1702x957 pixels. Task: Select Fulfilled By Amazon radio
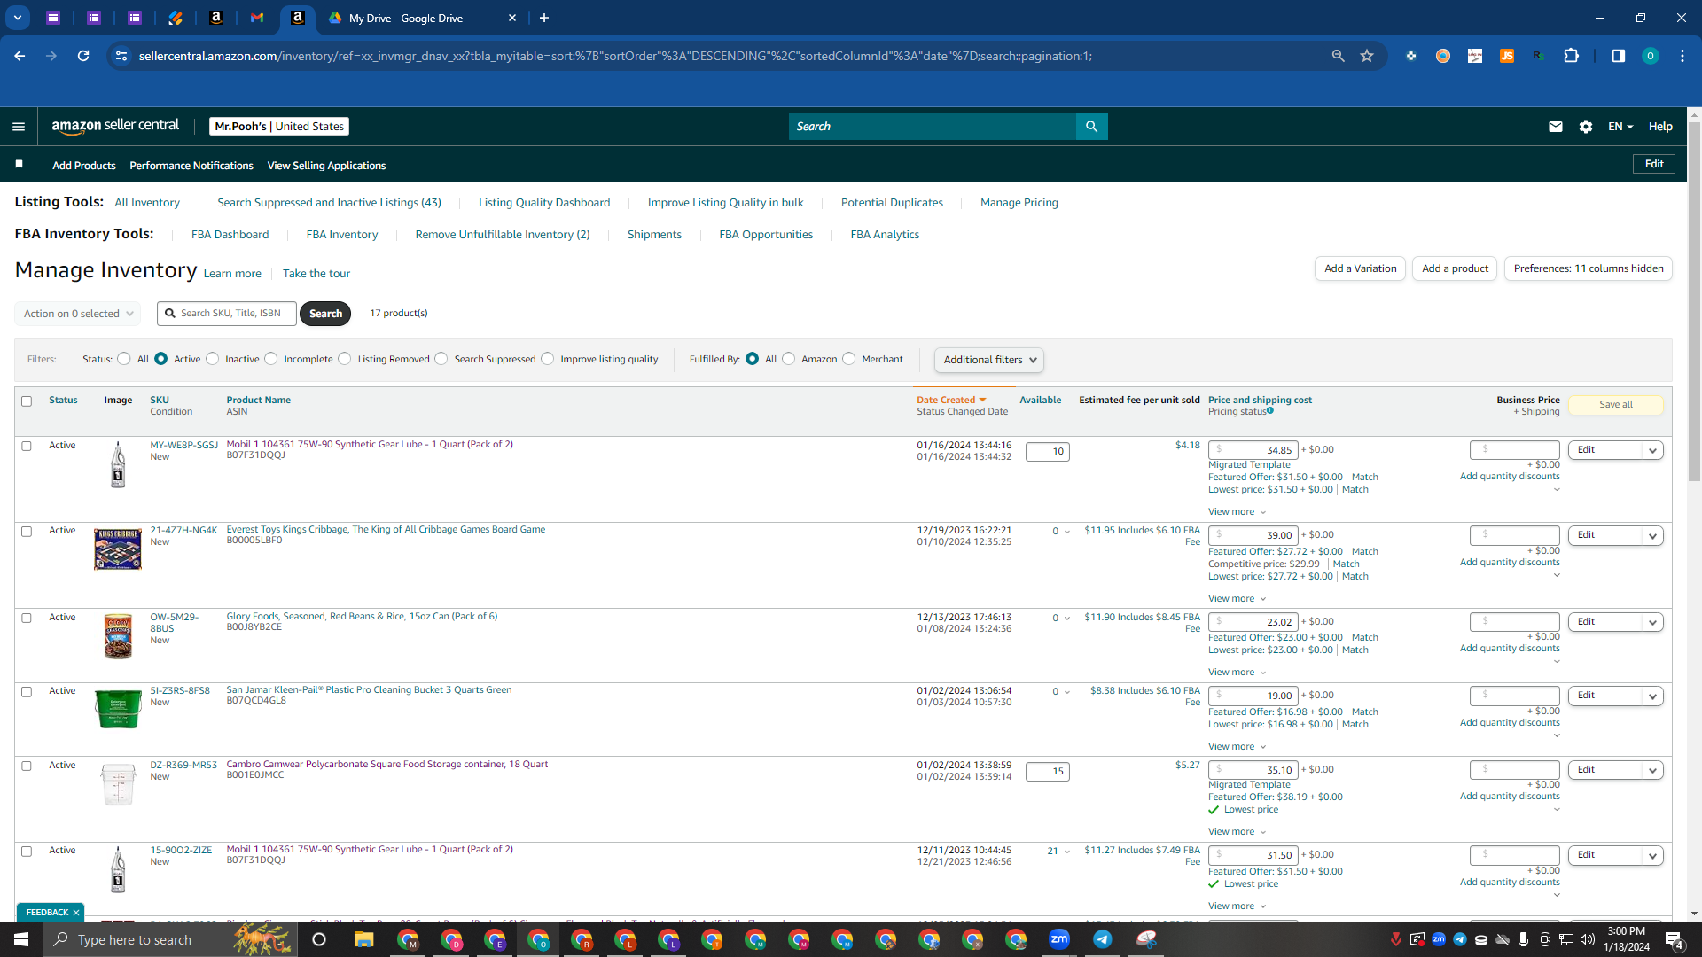(x=789, y=359)
